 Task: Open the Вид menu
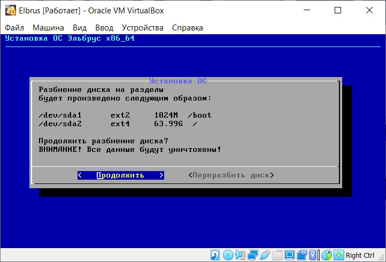pos(80,28)
